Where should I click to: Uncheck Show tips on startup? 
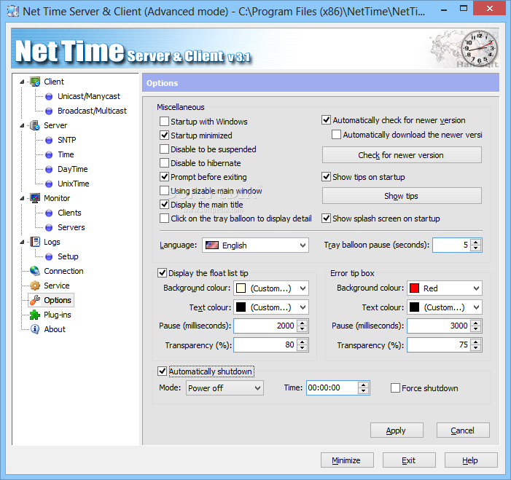(x=327, y=177)
